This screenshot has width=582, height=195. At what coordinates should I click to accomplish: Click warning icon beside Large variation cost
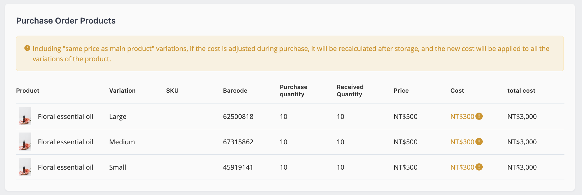pyautogui.click(x=479, y=116)
